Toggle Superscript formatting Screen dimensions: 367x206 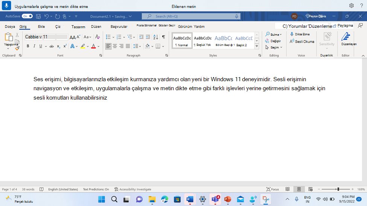click(x=65, y=46)
